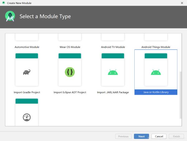Click the Next button
This screenshot has height=141, width=187.
click(141, 136)
